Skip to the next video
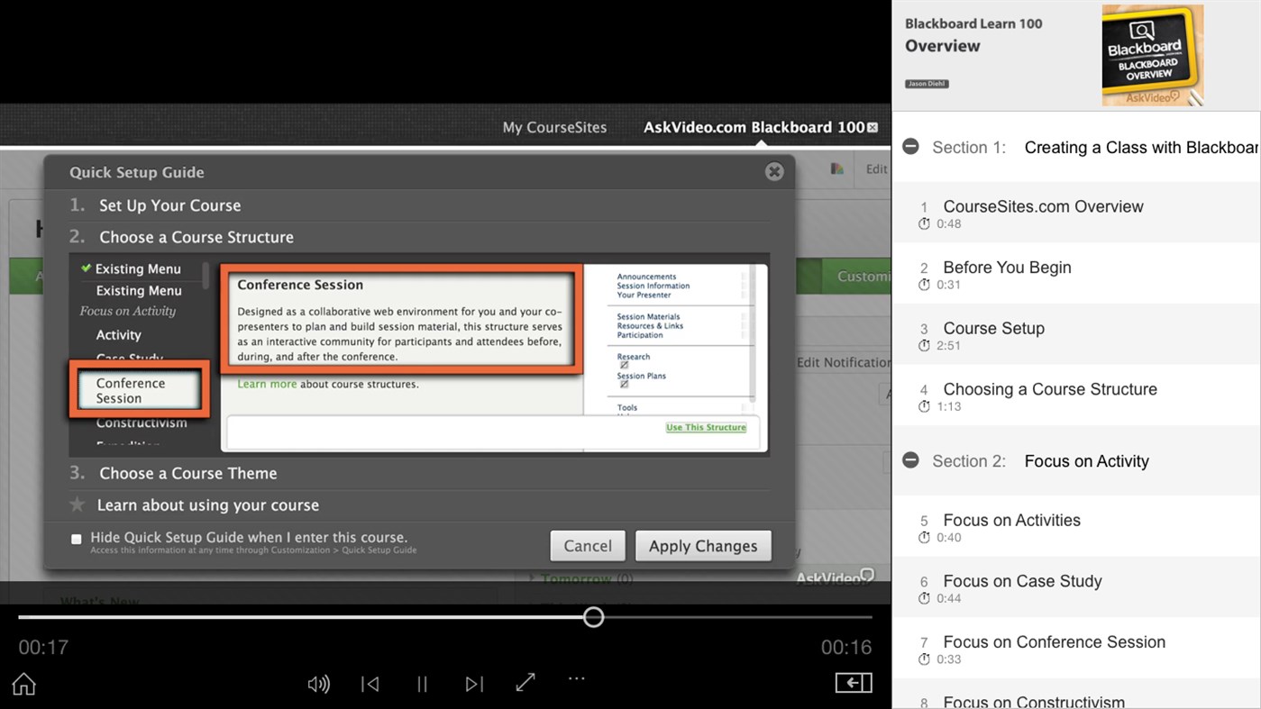The image size is (1261, 709). pos(474,684)
